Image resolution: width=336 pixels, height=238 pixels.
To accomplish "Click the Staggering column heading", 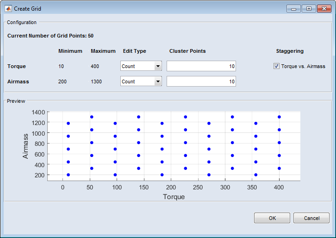I will click(x=290, y=51).
